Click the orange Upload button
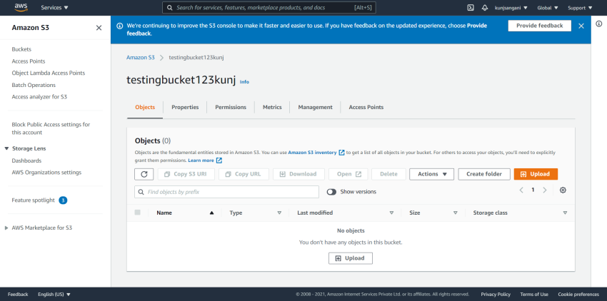The image size is (607, 301). point(536,174)
